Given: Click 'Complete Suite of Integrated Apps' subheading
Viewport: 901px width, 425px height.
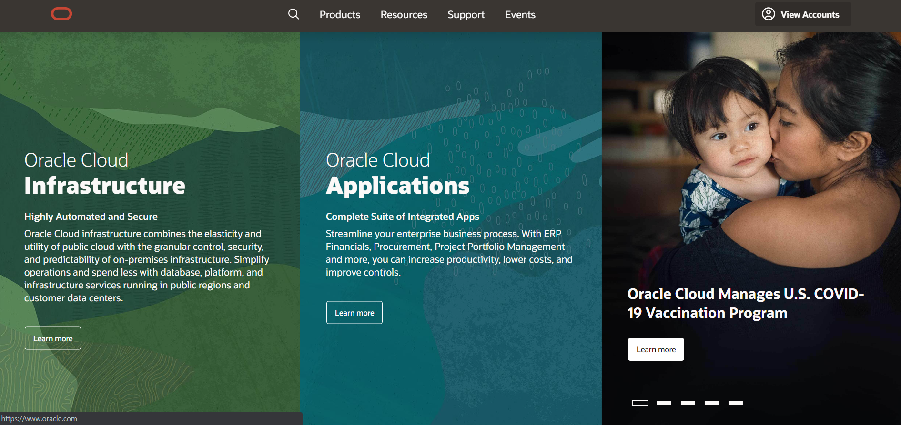Looking at the screenshot, I should (x=402, y=217).
